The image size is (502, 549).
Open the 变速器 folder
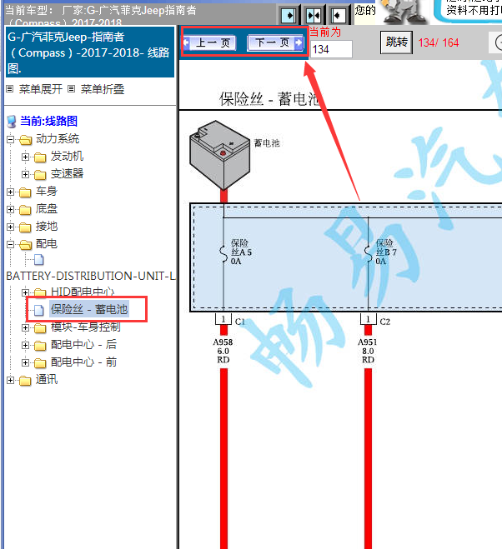click(x=67, y=173)
